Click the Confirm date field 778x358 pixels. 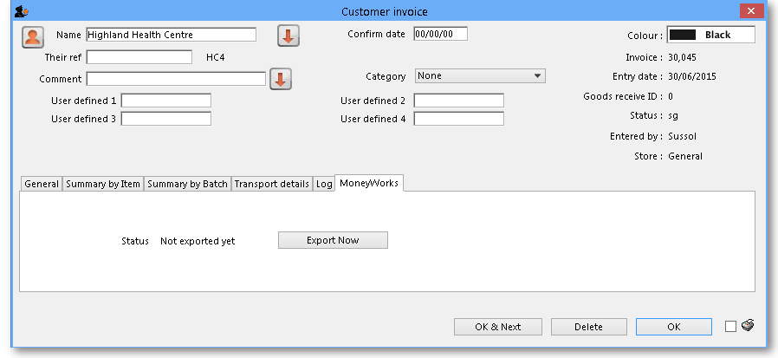440,35
